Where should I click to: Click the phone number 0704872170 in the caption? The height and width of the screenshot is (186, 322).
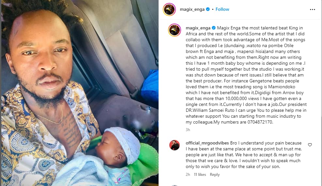260,122
